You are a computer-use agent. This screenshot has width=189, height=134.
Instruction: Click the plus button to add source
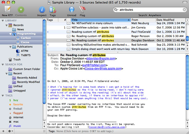point(3,131)
